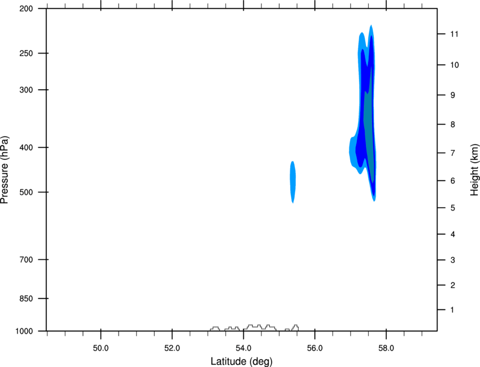Click the 58.0 latitude tick label

pos(386,348)
